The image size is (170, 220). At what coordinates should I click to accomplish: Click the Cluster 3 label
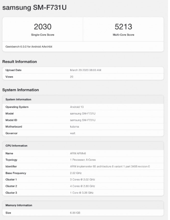(x=11, y=193)
